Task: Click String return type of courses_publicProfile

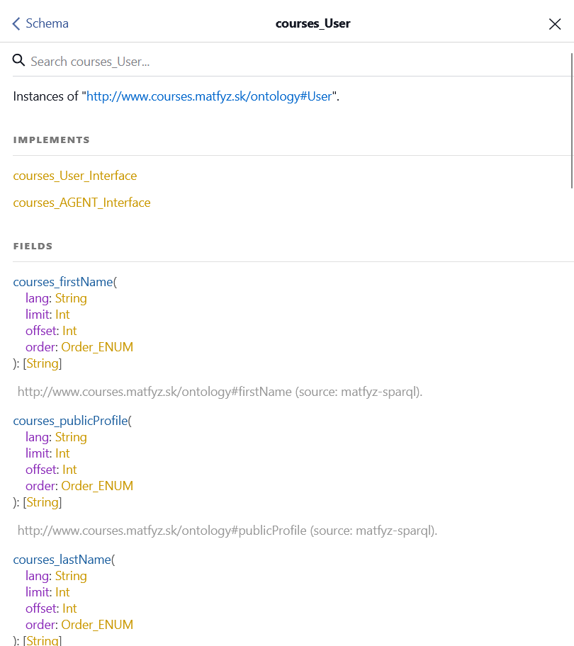Action: click(x=42, y=502)
